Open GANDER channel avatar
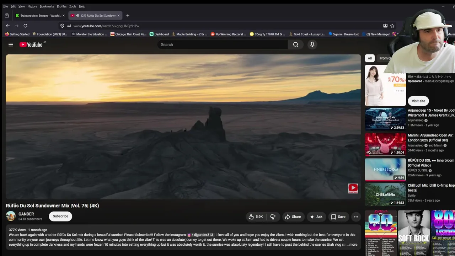This screenshot has height=256, width=455. (11, 216)
